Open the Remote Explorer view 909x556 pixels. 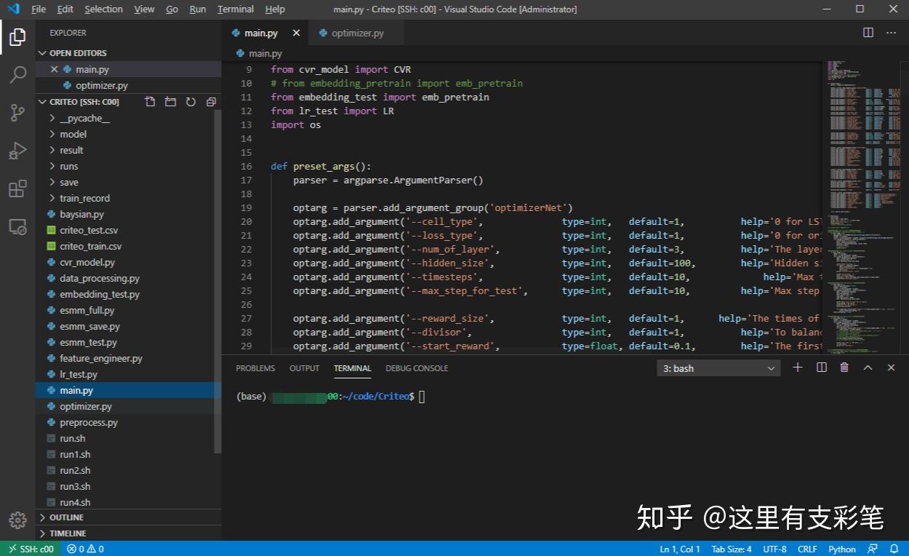click(x=18, y=226)
